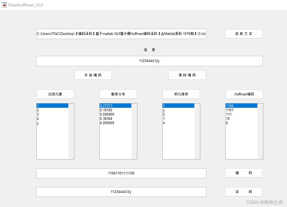Select probability 0.18182 in list
The height and width of the screenshot is (207, 287).
click(115, 110)
